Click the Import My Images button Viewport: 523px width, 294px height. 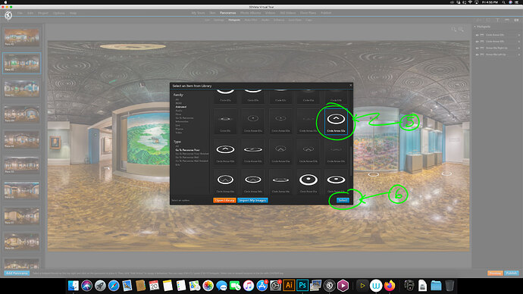(x=252, y=200)
